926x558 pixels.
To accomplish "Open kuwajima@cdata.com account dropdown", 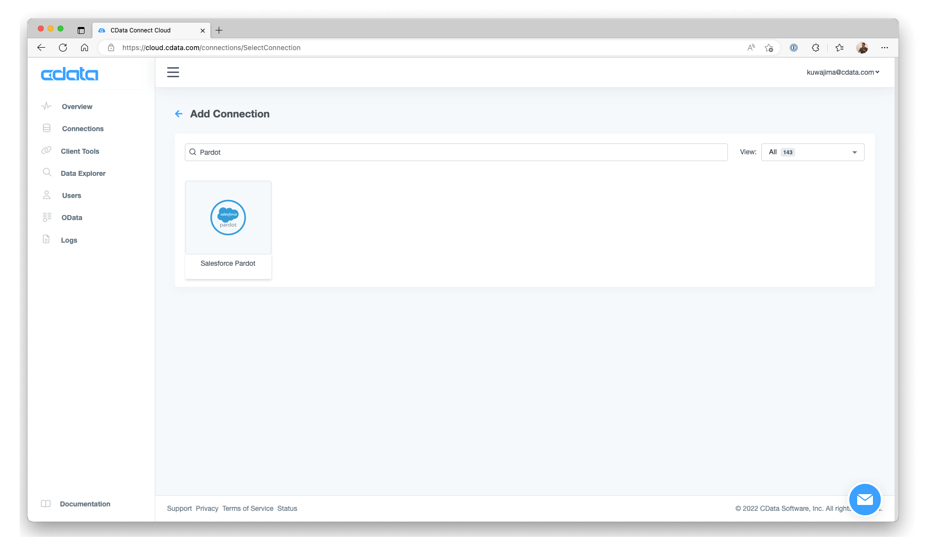I will click(842, 72).
